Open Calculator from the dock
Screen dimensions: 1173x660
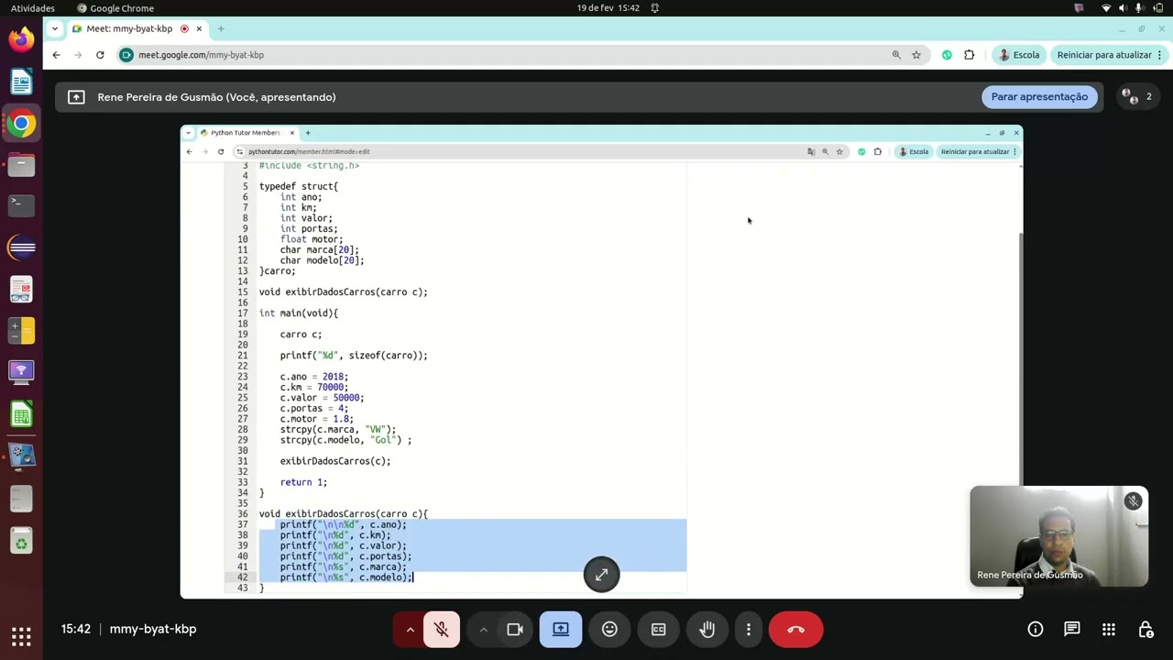click(21, 330)
